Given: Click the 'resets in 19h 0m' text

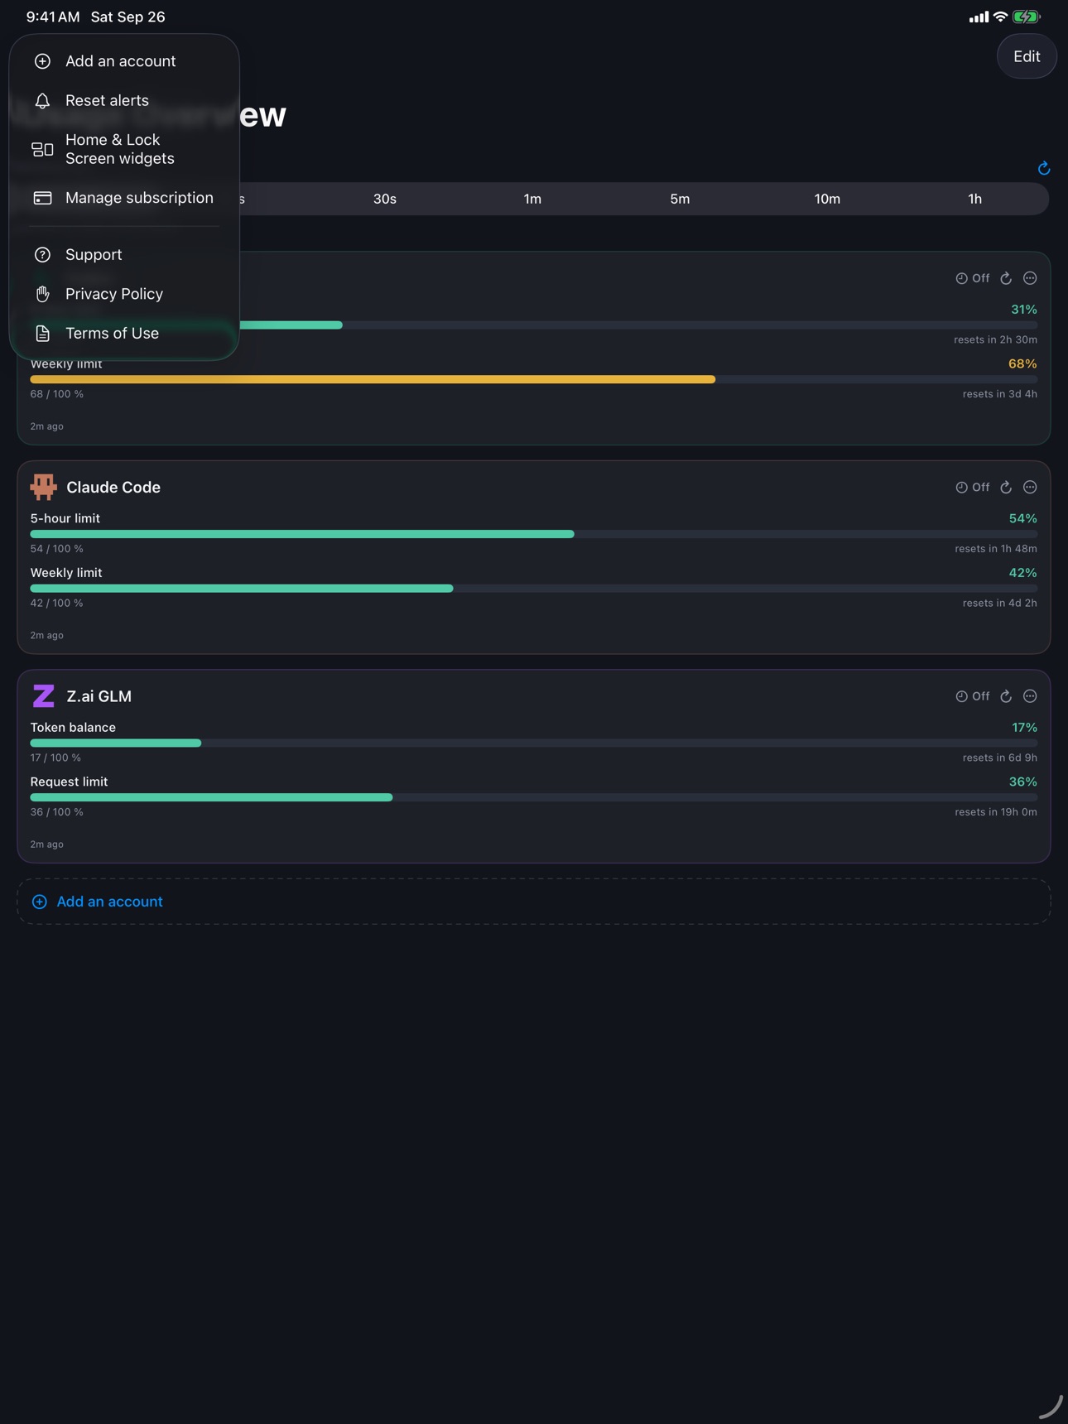Looking at the screenshot, I should tap(995, 812).
